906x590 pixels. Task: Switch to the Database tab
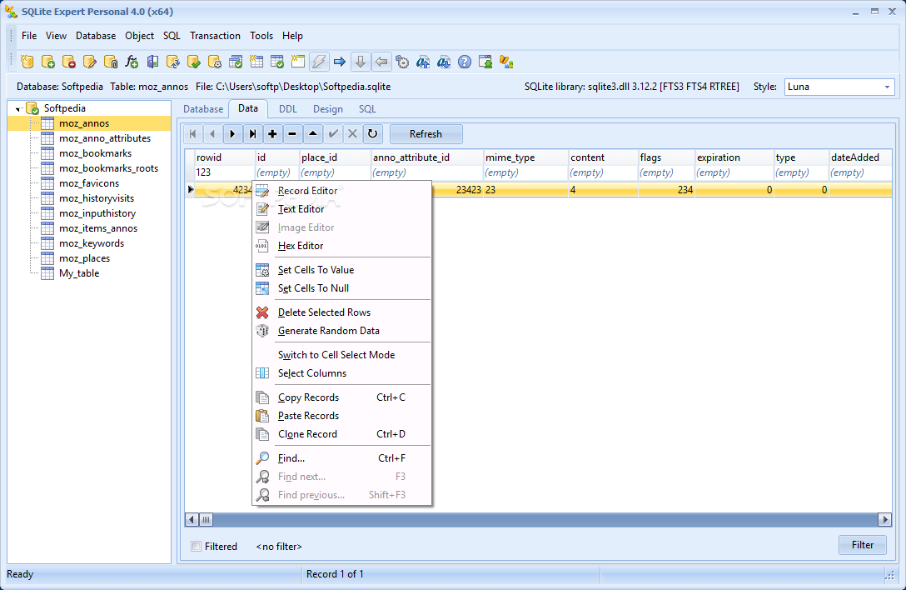[203, 109]
